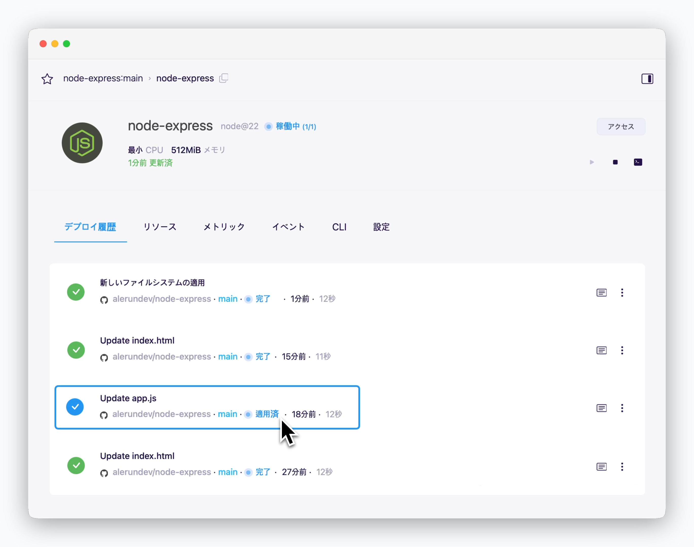View logs for 27分前 Update index.html deployment
Viewport: 694px width, 547px height.
coord(602,467)
